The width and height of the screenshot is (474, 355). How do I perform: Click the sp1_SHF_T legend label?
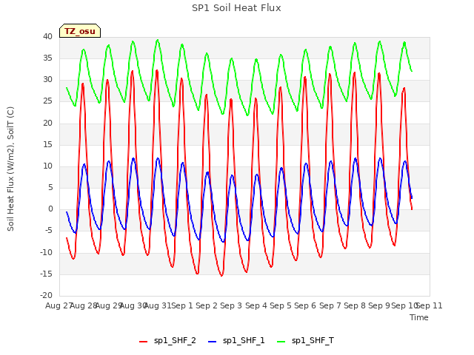[313, 341]
